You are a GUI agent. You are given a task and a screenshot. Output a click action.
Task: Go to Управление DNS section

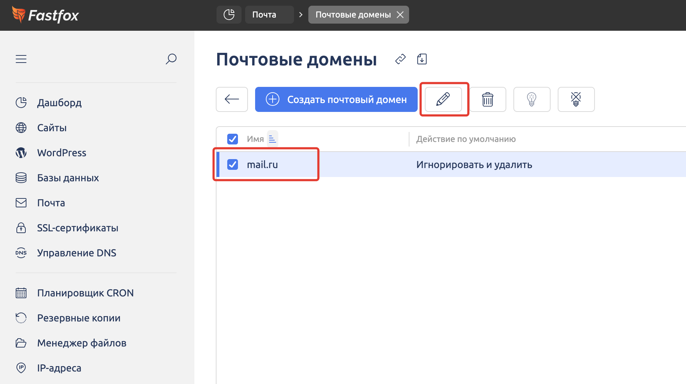[76, 253]
